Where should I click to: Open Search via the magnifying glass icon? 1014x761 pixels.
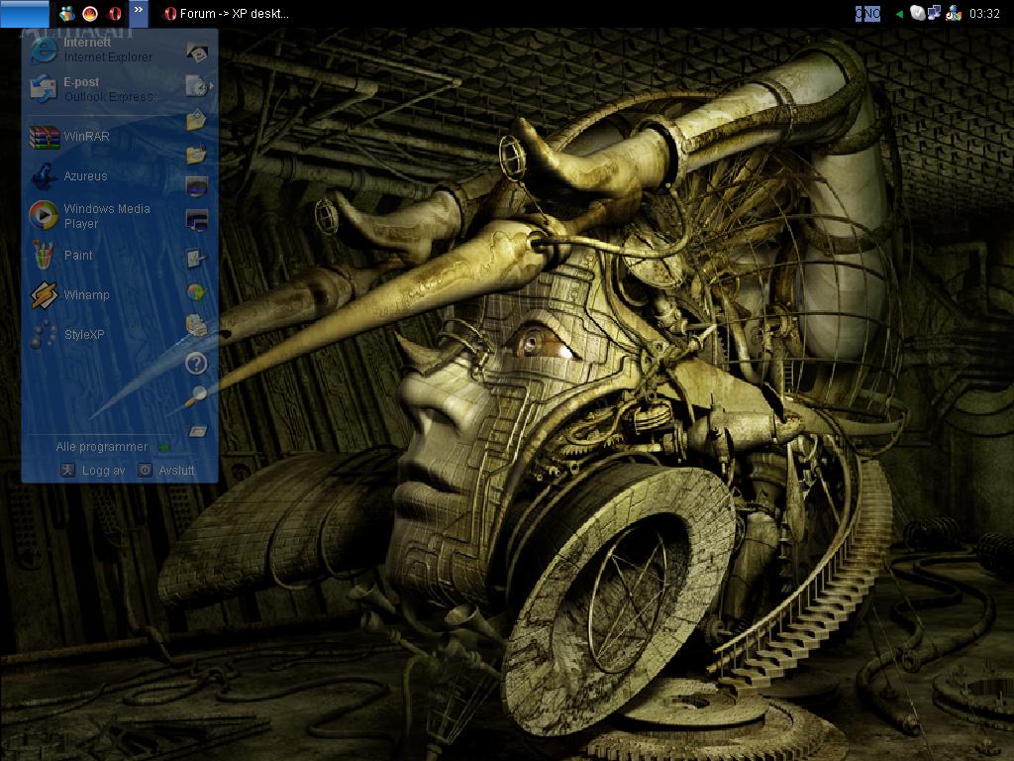(195, 396)
